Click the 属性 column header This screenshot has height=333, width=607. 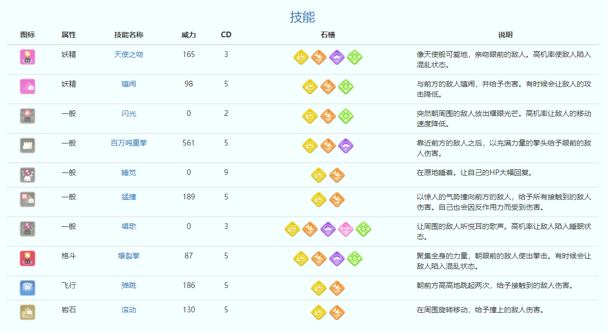click(69, 35)
